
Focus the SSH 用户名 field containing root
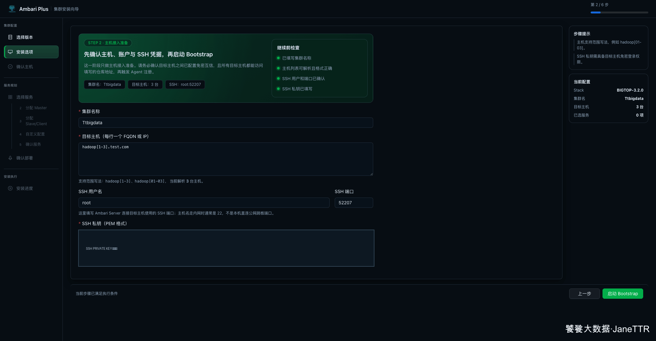(x=204, y=203)
